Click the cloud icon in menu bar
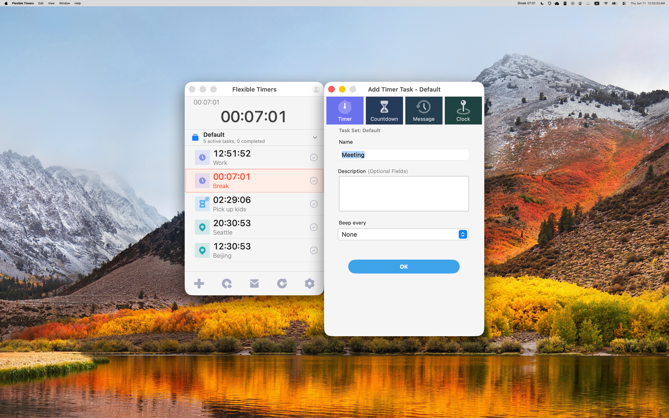669x418 pixels. (557, 3)
